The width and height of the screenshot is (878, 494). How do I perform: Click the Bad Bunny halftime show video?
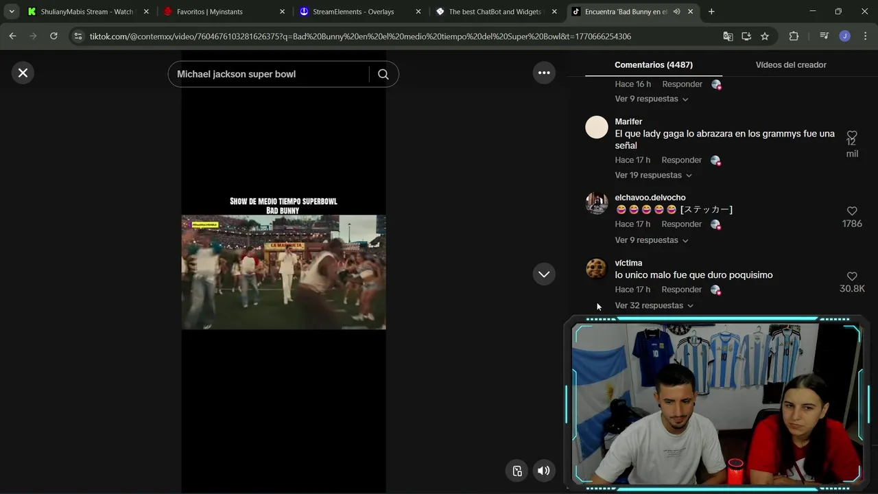283,272
